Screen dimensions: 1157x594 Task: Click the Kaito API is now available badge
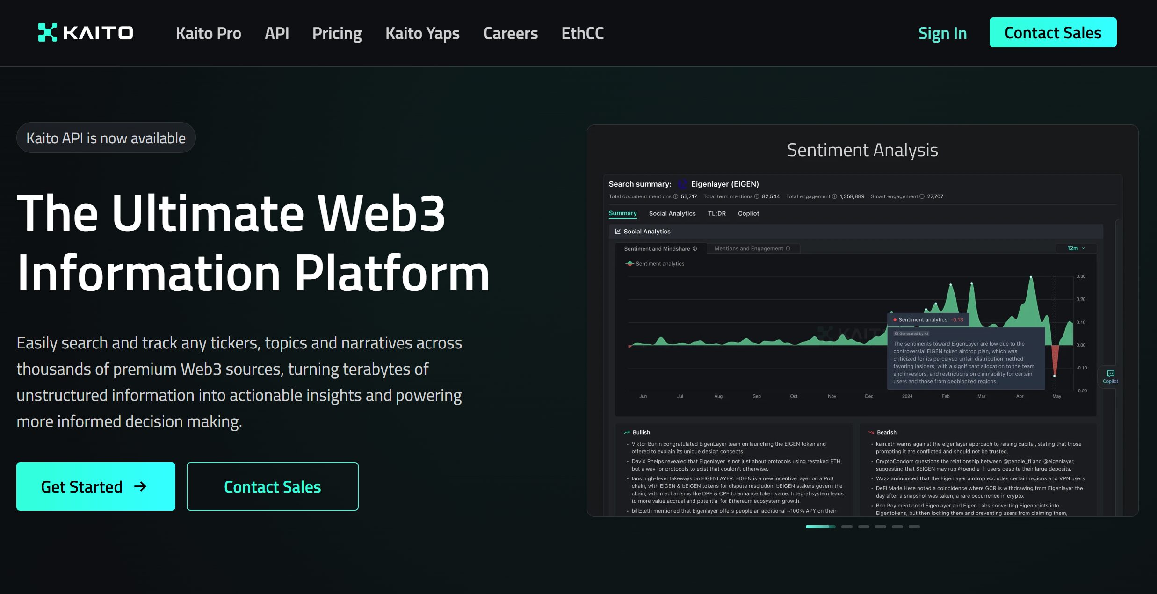(x=106, y=138)
